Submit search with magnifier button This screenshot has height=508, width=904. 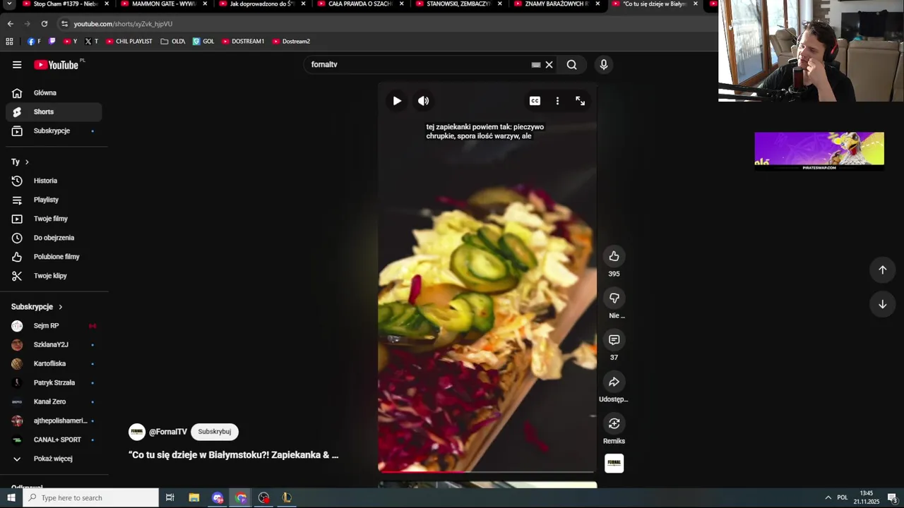click(571, 64)
